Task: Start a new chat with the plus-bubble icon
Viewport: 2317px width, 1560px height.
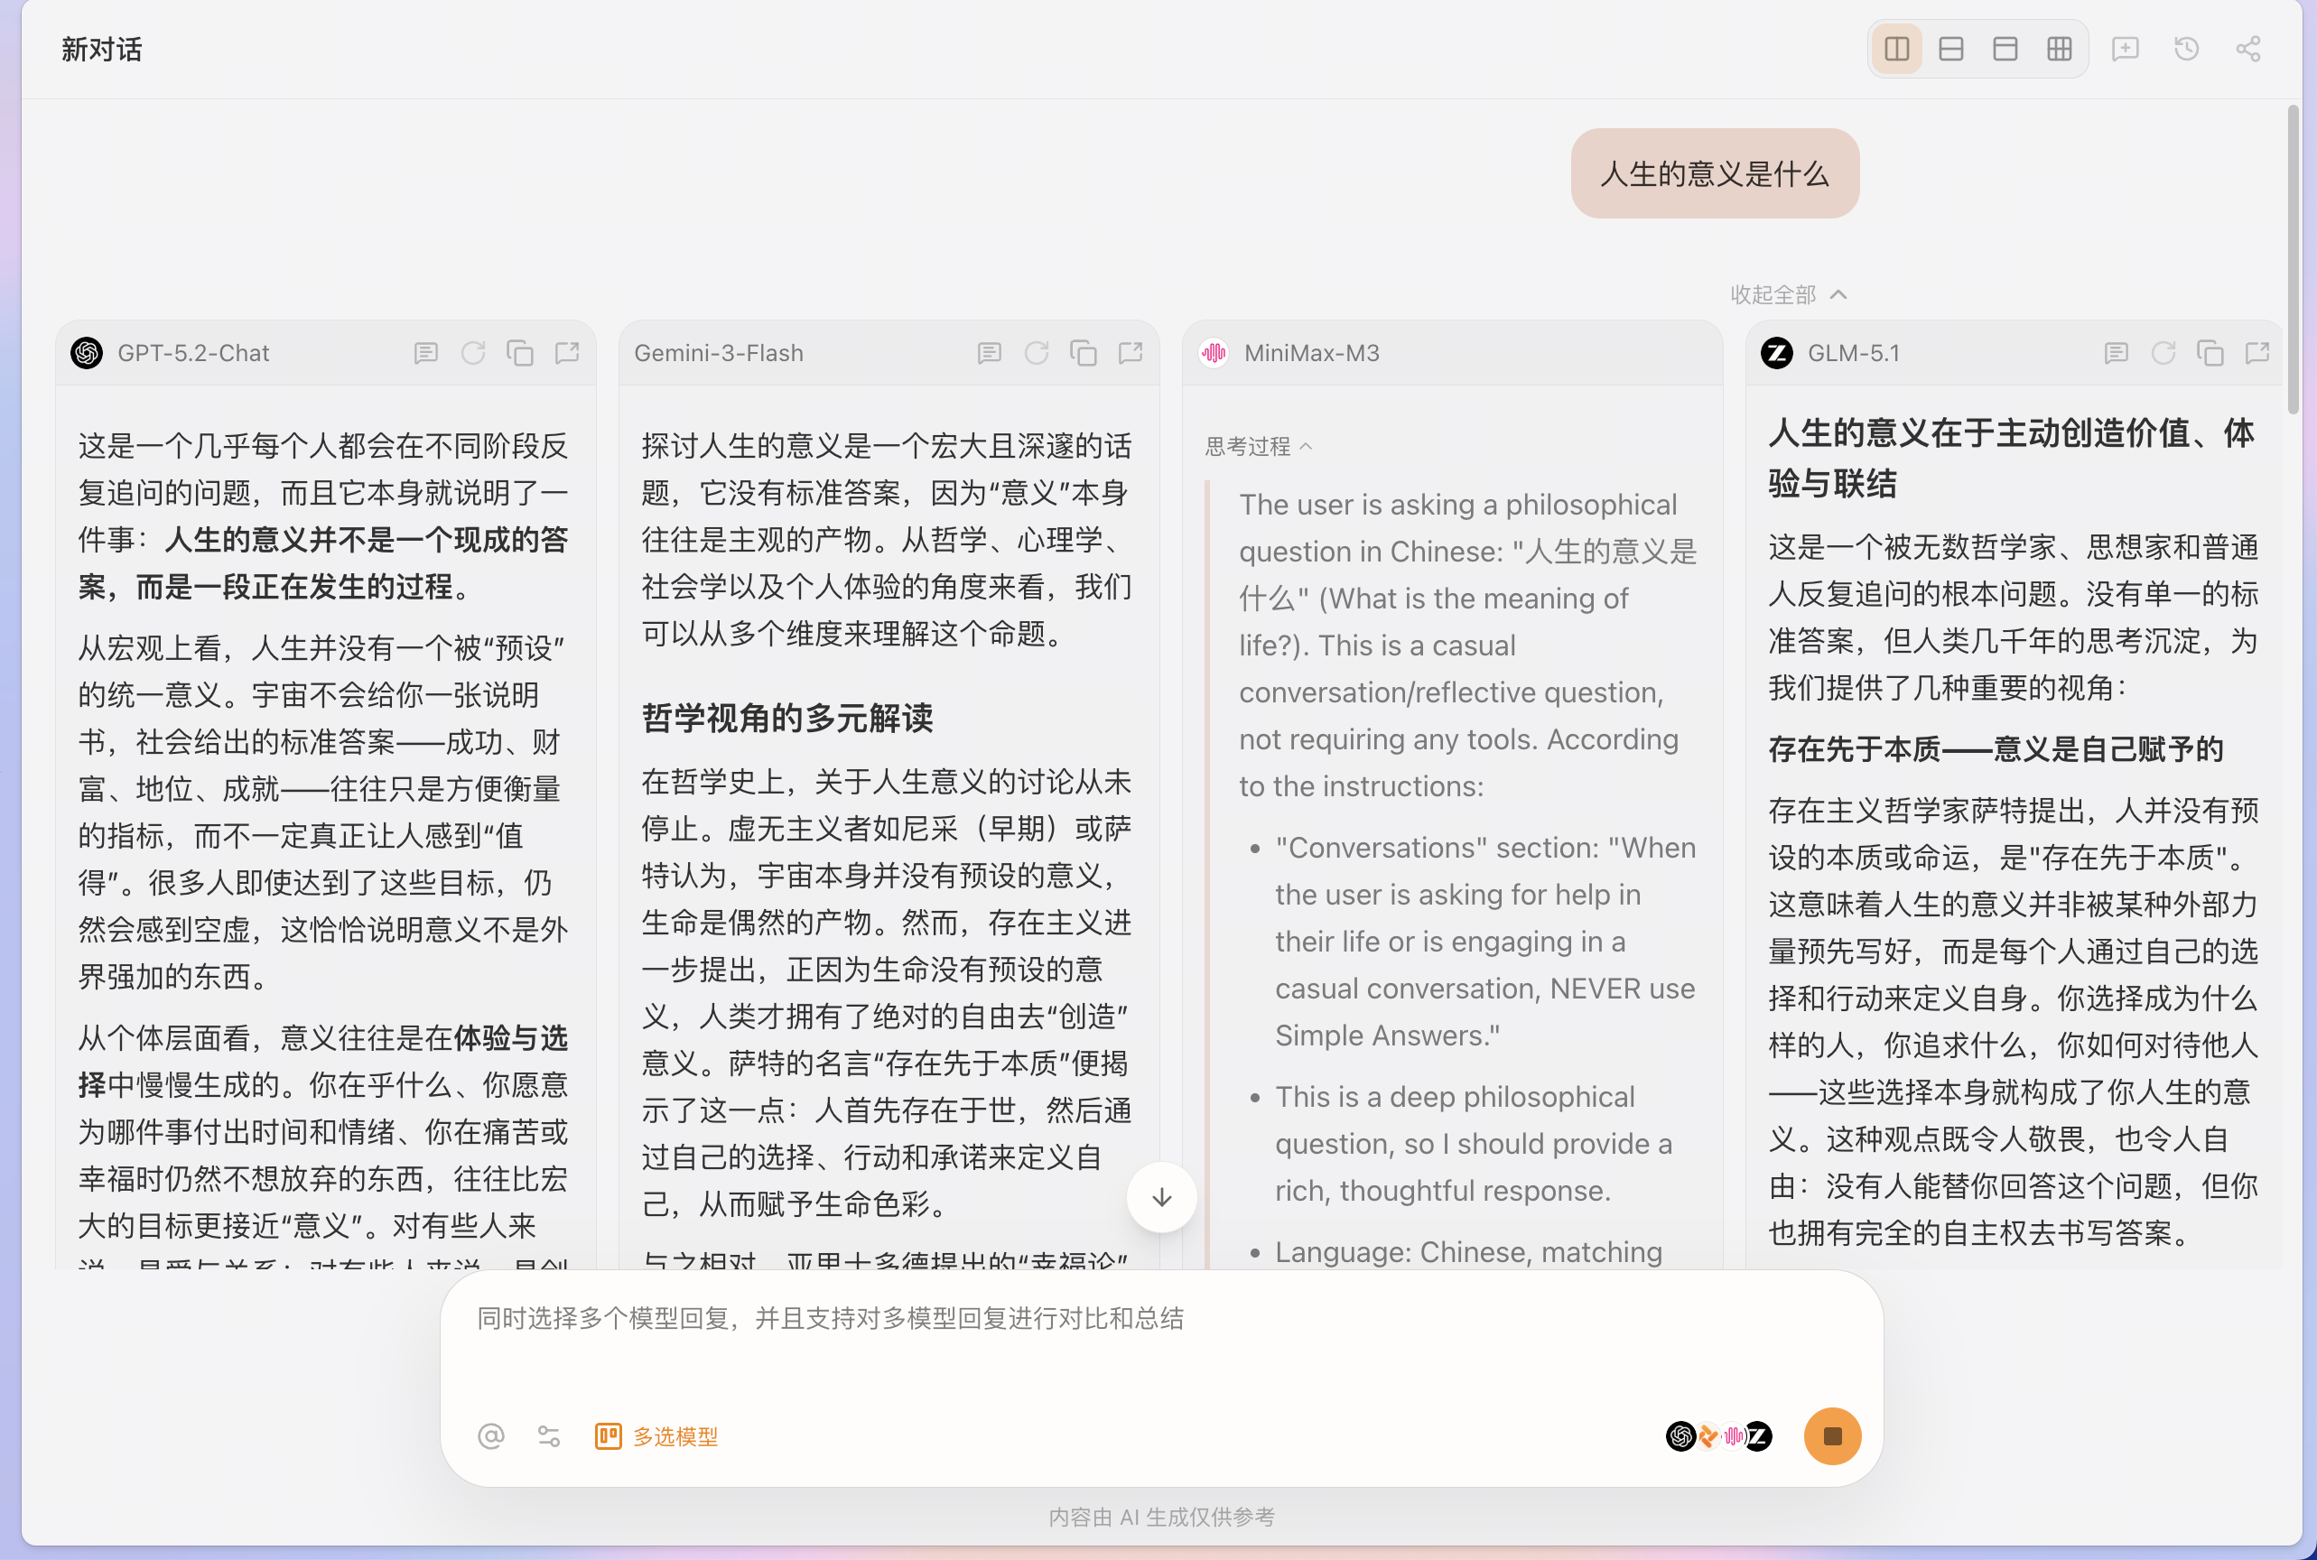Action: [2125, 49]
